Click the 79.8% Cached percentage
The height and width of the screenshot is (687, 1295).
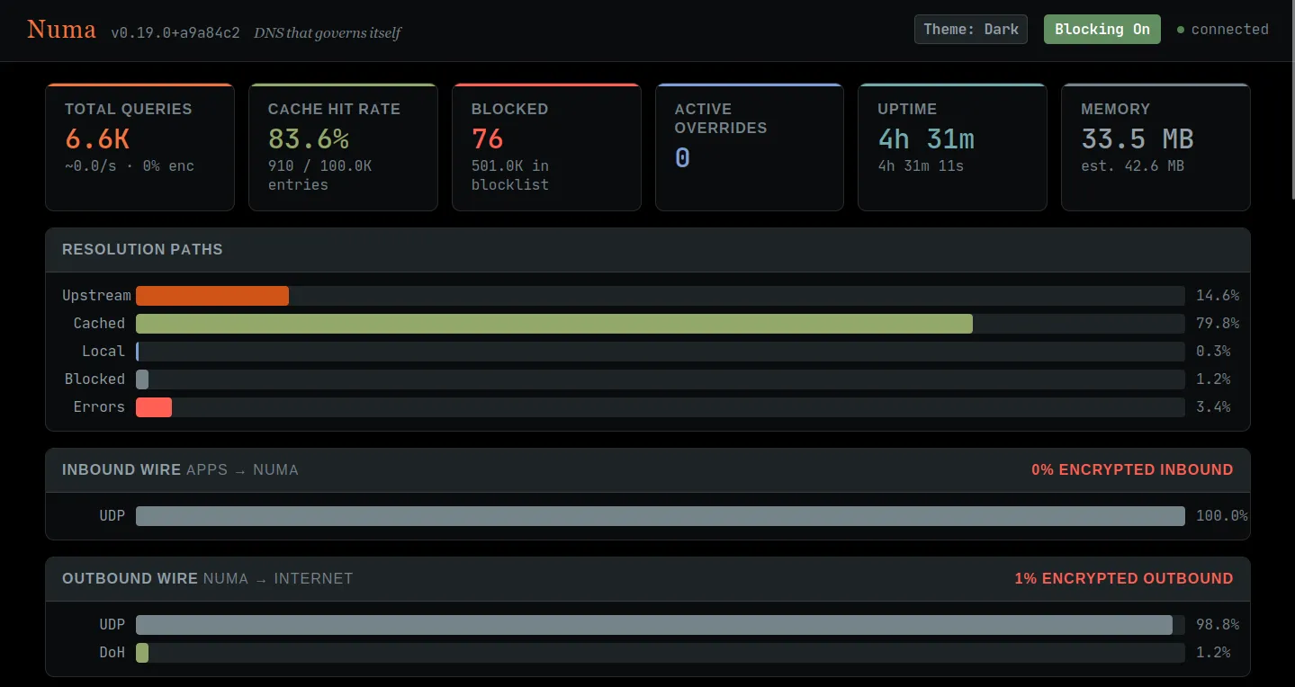pyautogui.click(x=1218, y=324)
